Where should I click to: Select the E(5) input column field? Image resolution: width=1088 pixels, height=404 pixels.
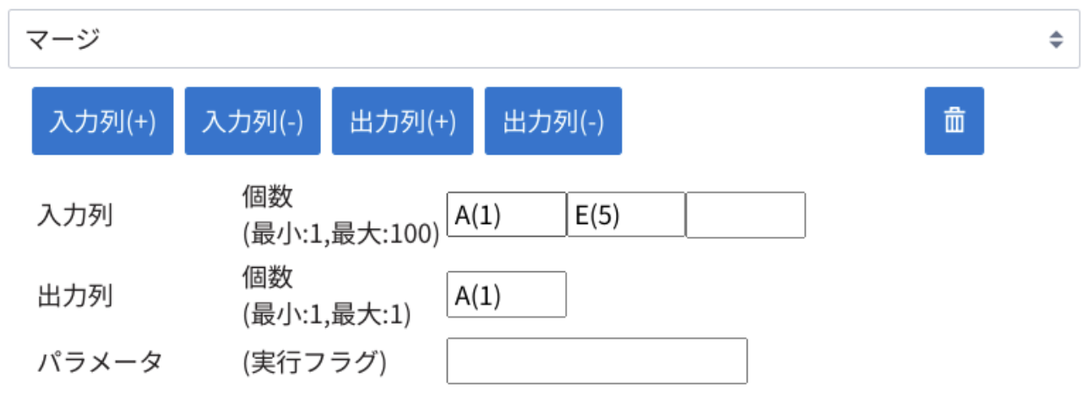point(626,215)
